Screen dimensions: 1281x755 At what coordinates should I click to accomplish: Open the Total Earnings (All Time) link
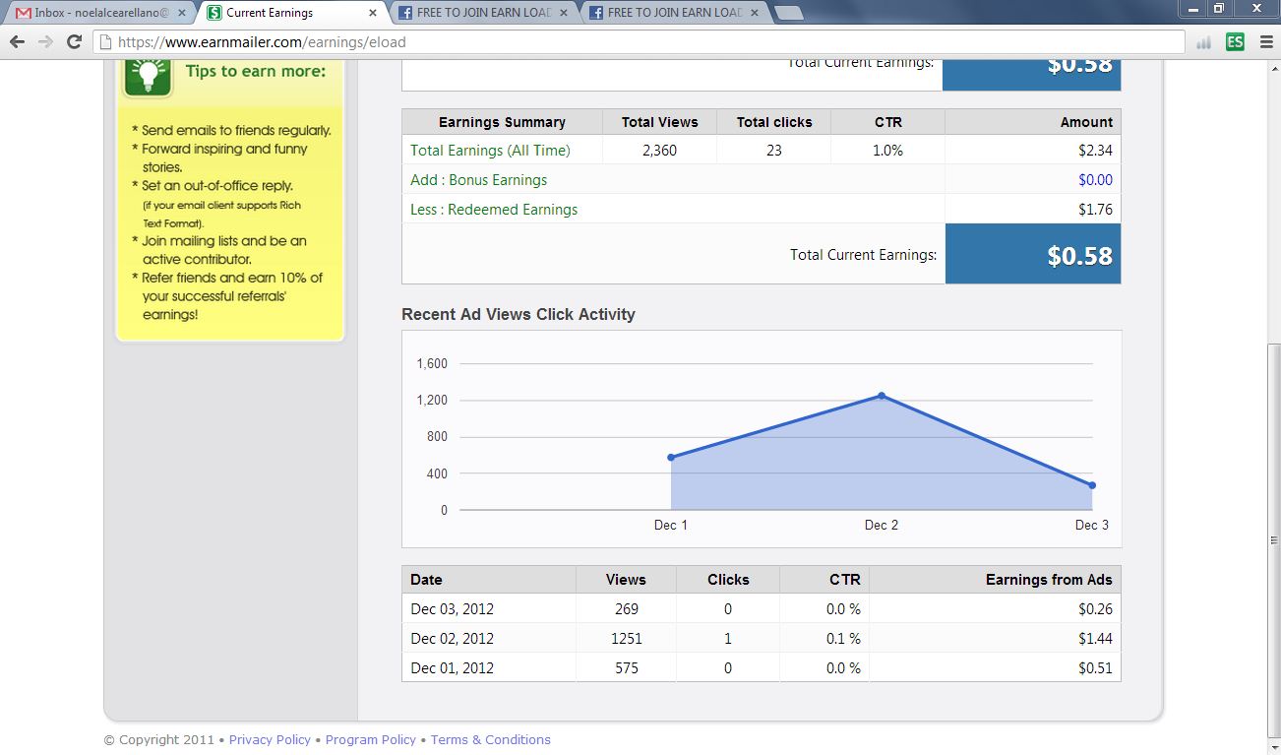tap(490, 151)
